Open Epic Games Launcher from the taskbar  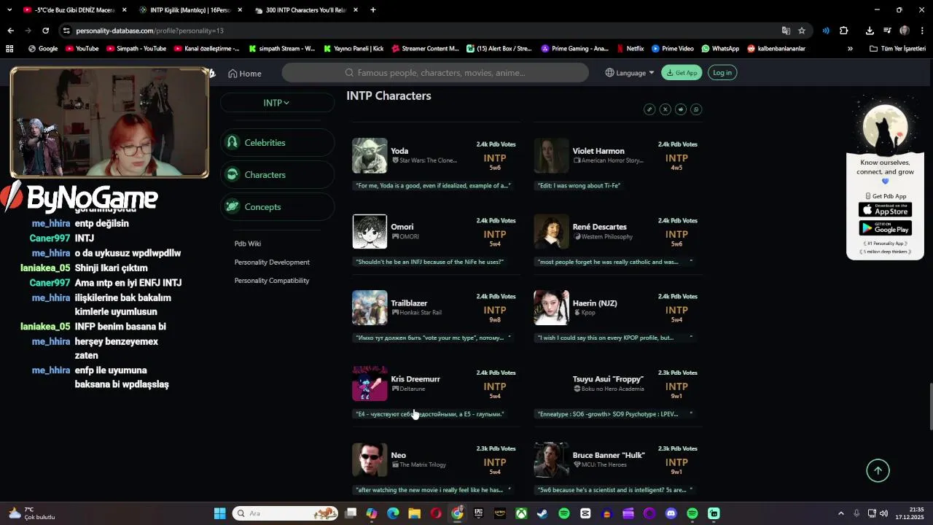click(x=478, y=513)
